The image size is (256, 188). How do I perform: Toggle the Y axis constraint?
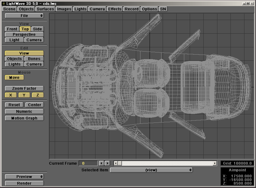tap(24, 95)
